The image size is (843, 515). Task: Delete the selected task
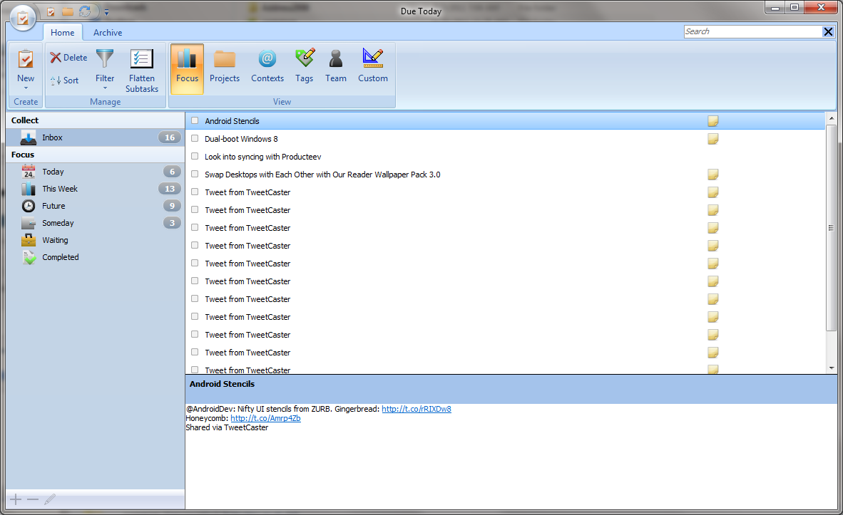[68, 58]
